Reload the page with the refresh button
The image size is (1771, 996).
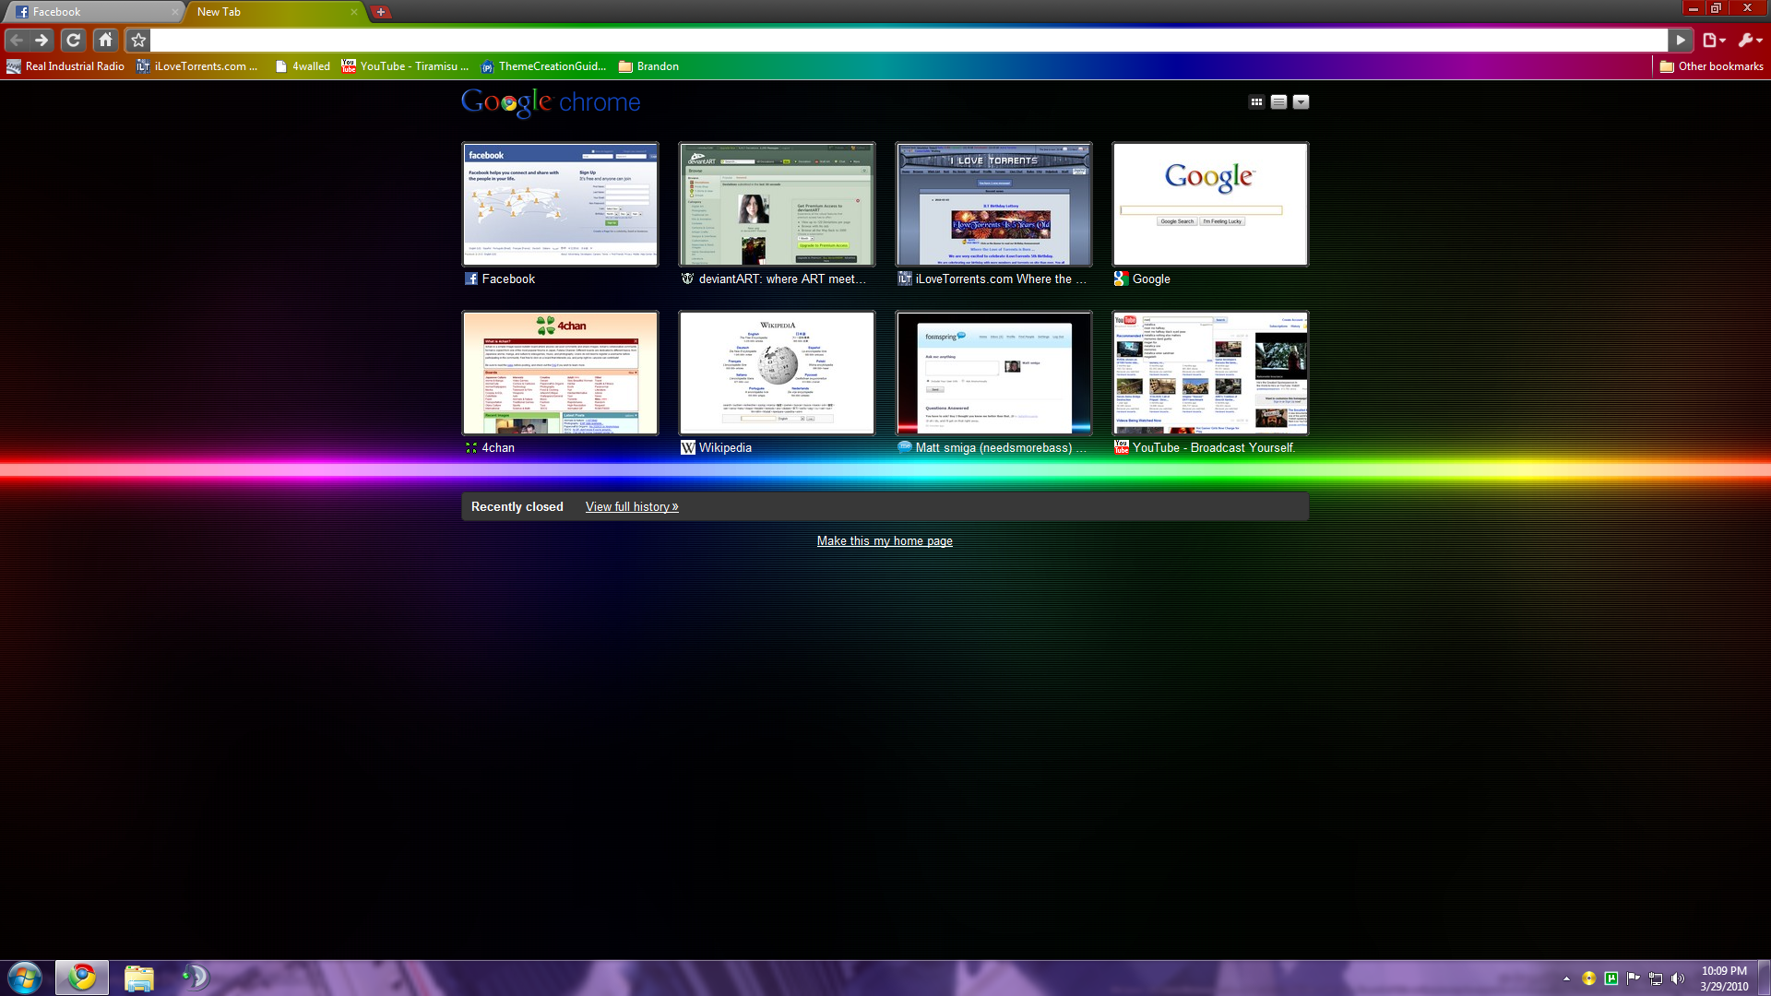coord(73,40)
